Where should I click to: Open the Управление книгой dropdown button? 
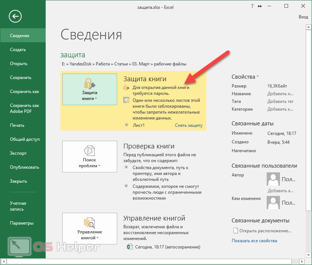pyautogui.click(x=90, y=229)
